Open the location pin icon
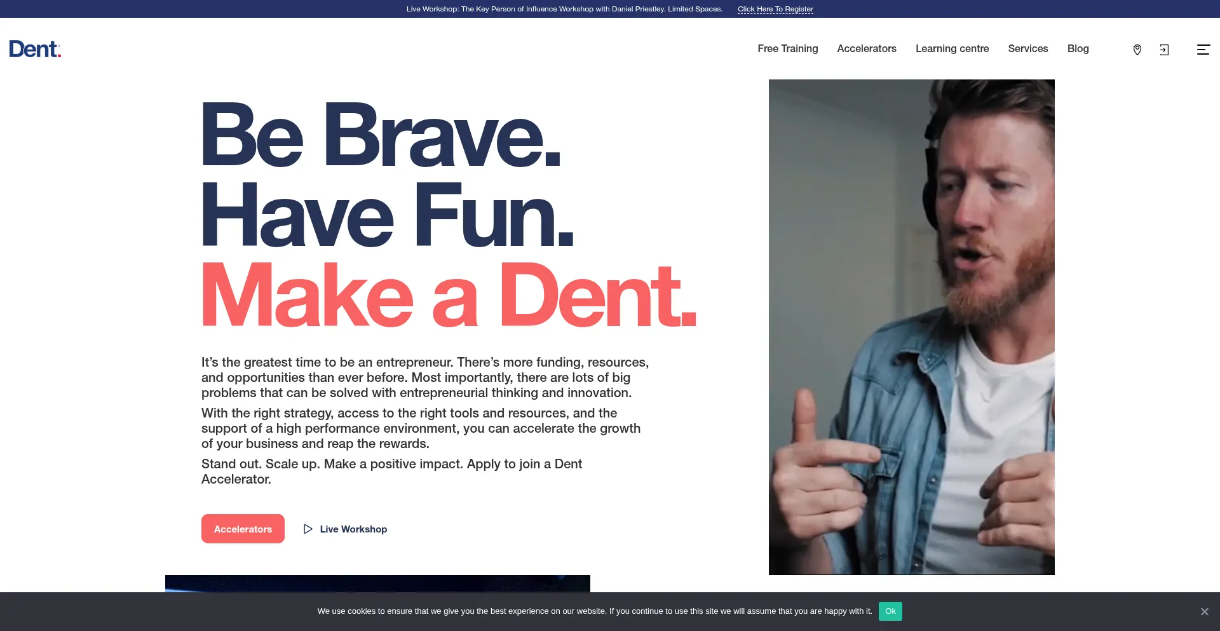1220x631 pixels. (x=1137, y=50)
